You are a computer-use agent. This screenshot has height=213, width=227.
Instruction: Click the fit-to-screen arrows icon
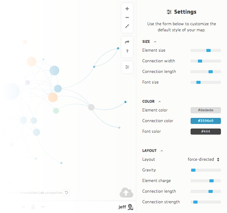point(127,26)
